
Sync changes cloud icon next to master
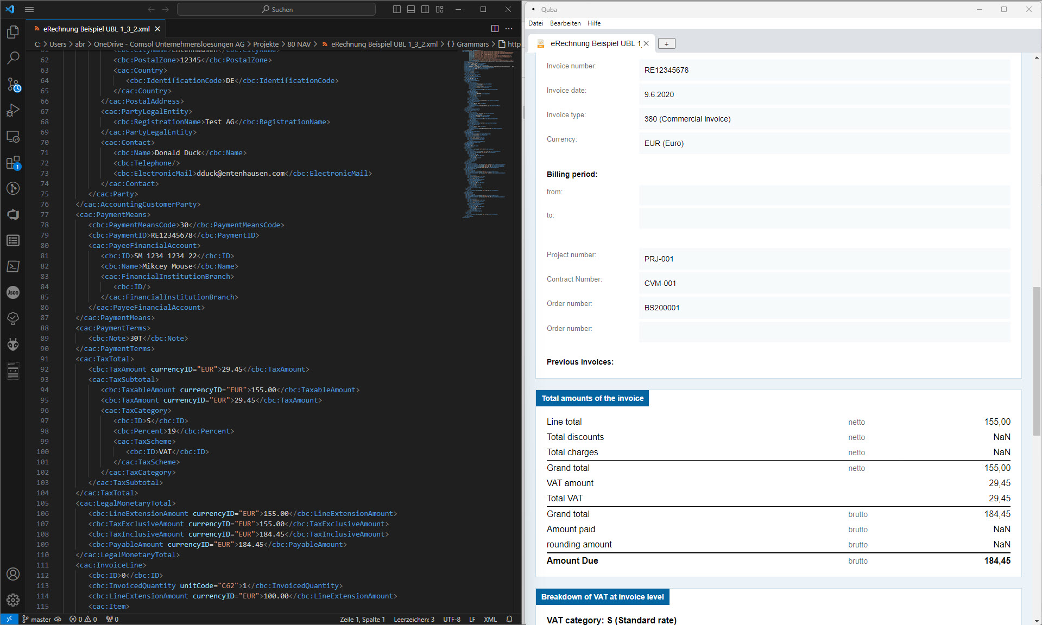coord(58,619)
